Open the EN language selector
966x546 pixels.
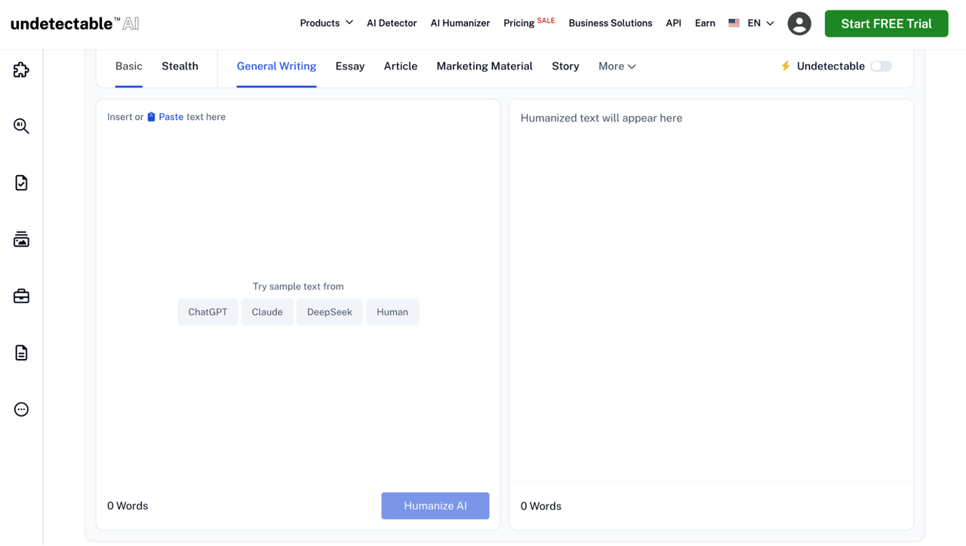(x=752, y=23)
